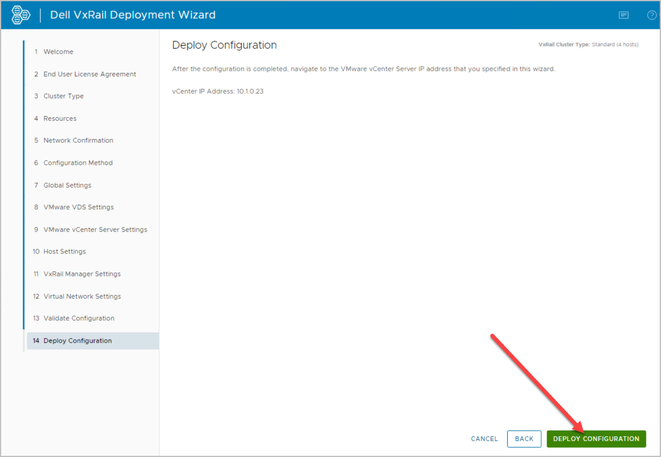The image size is (661, 457).
Task: Select the Cluster Type step
Action: click(63, 96)
